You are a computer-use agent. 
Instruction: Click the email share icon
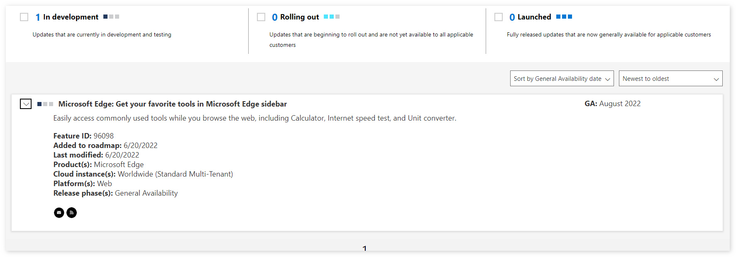click(59, 213)
